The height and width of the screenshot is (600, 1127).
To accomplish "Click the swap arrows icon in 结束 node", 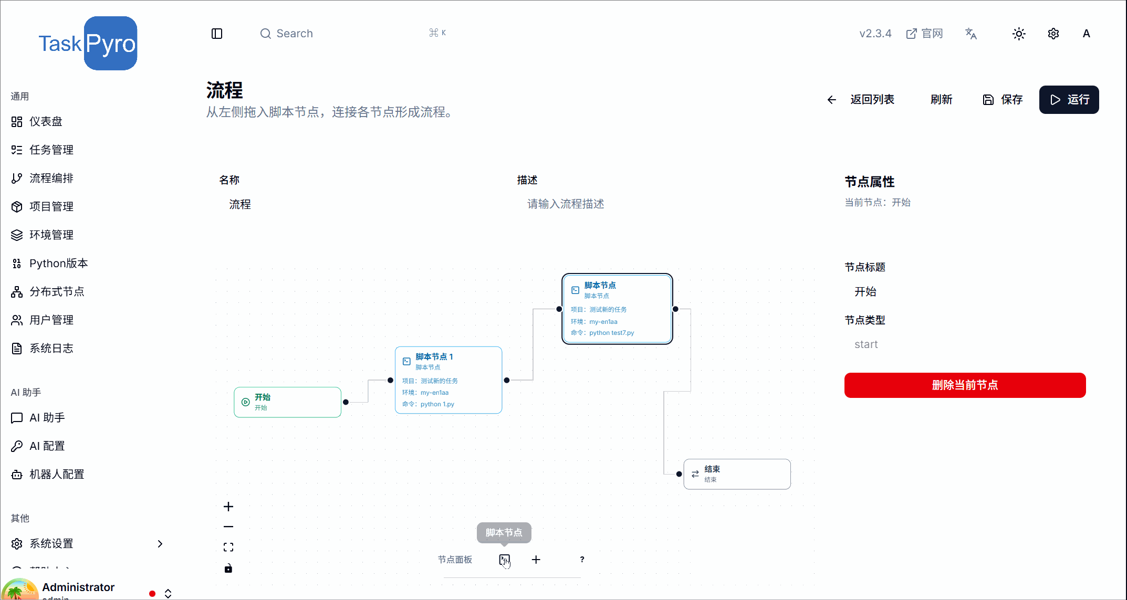I will [x=695, y=474].
